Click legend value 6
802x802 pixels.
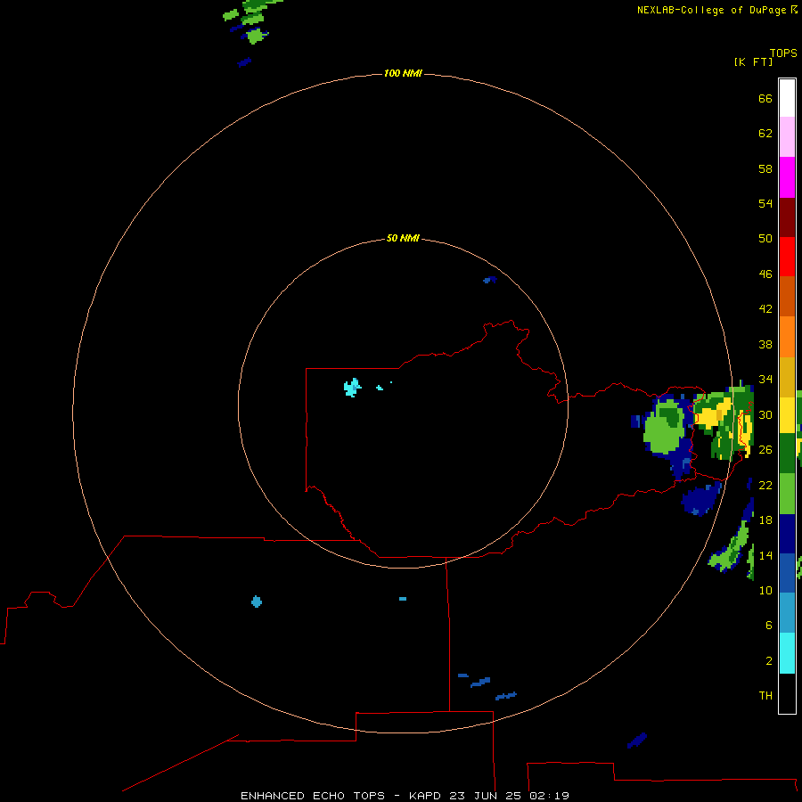[768, 625]
